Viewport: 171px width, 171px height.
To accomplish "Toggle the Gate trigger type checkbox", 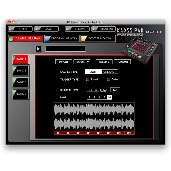I will click(x=109, y=79).
